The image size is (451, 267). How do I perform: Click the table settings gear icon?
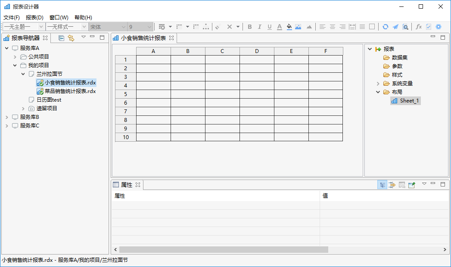point(162,27)
